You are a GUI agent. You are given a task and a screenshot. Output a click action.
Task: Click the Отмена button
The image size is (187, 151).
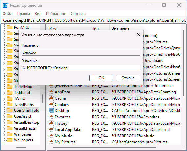coord(128,78)
